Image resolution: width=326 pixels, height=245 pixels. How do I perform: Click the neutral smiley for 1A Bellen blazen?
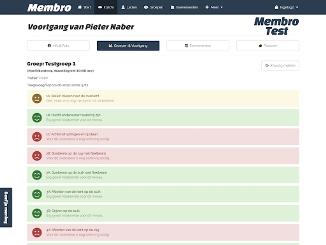tap(37, 98)
